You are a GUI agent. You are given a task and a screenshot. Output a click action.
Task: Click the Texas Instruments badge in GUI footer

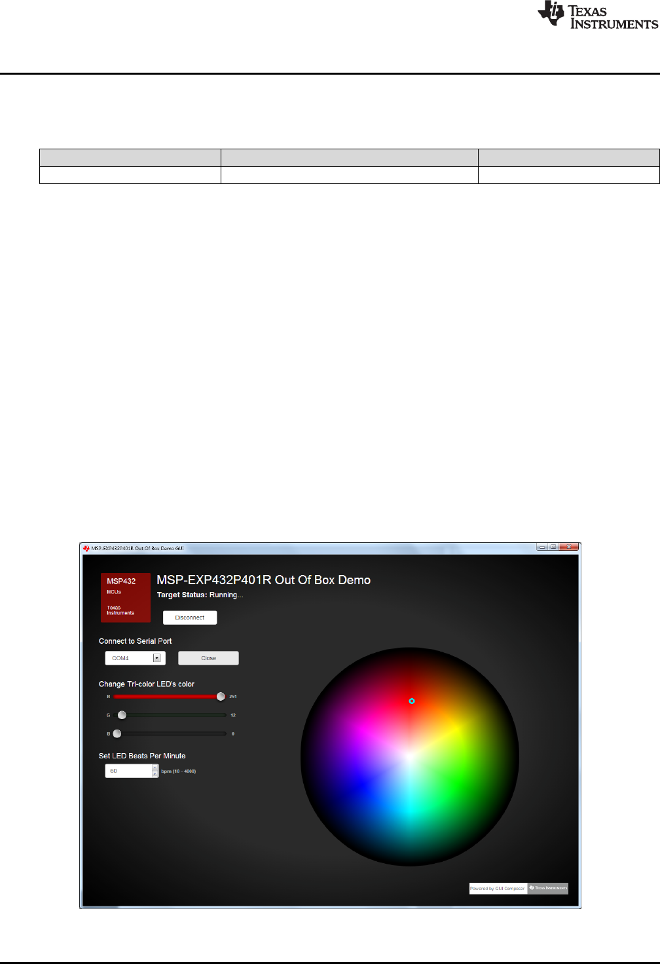[x=548, y=889]
